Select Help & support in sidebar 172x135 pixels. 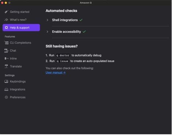21,28
